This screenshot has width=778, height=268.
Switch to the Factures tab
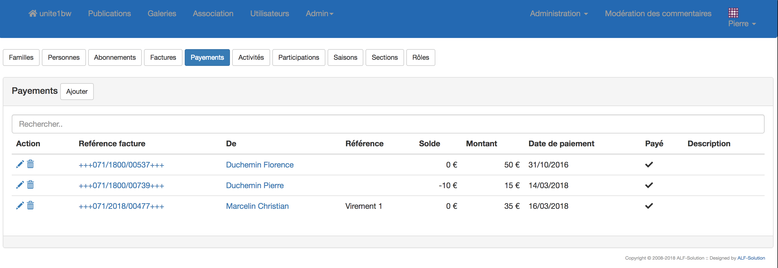163,58
